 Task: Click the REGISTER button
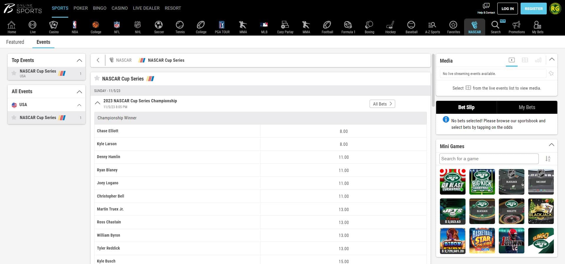click(x=534, y=9)
